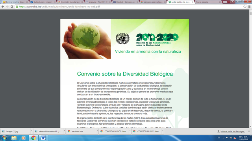Screen dimensions: 252x141
Task: Show hidden tray icons arrow
Action: [x=223, y=138]
